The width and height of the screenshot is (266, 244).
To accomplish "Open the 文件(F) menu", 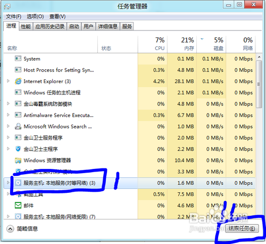I will (14, 17).
